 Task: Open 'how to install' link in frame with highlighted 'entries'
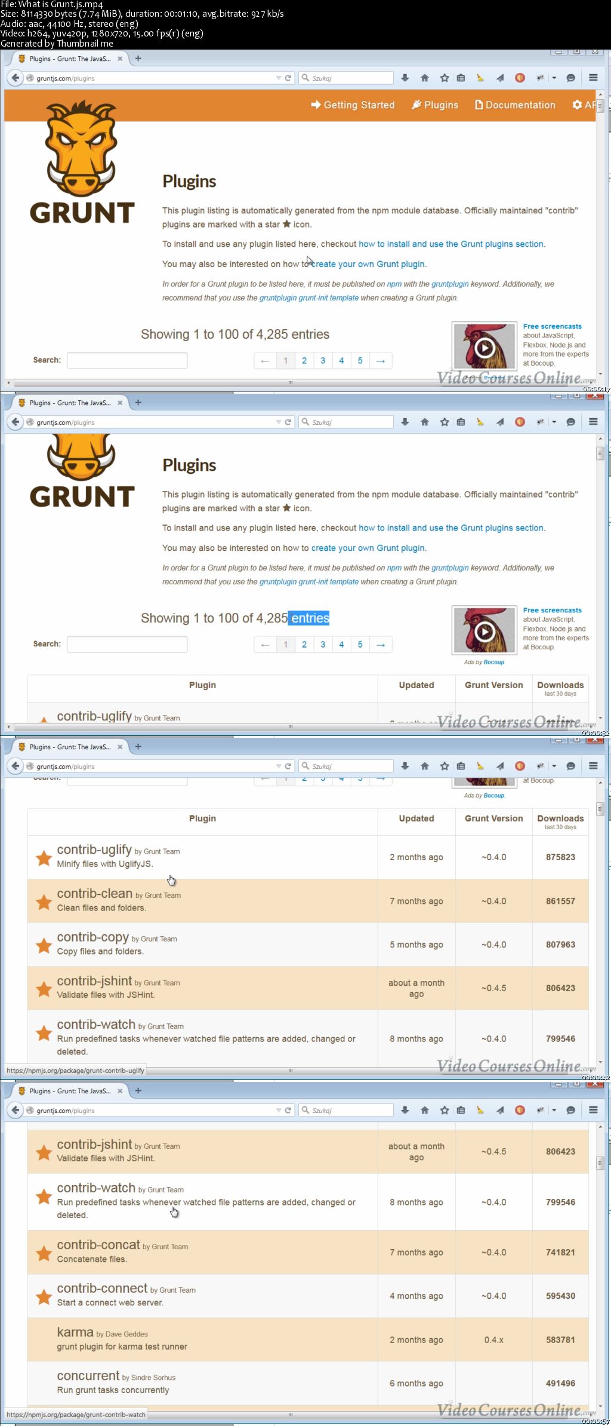coord(451,528)
